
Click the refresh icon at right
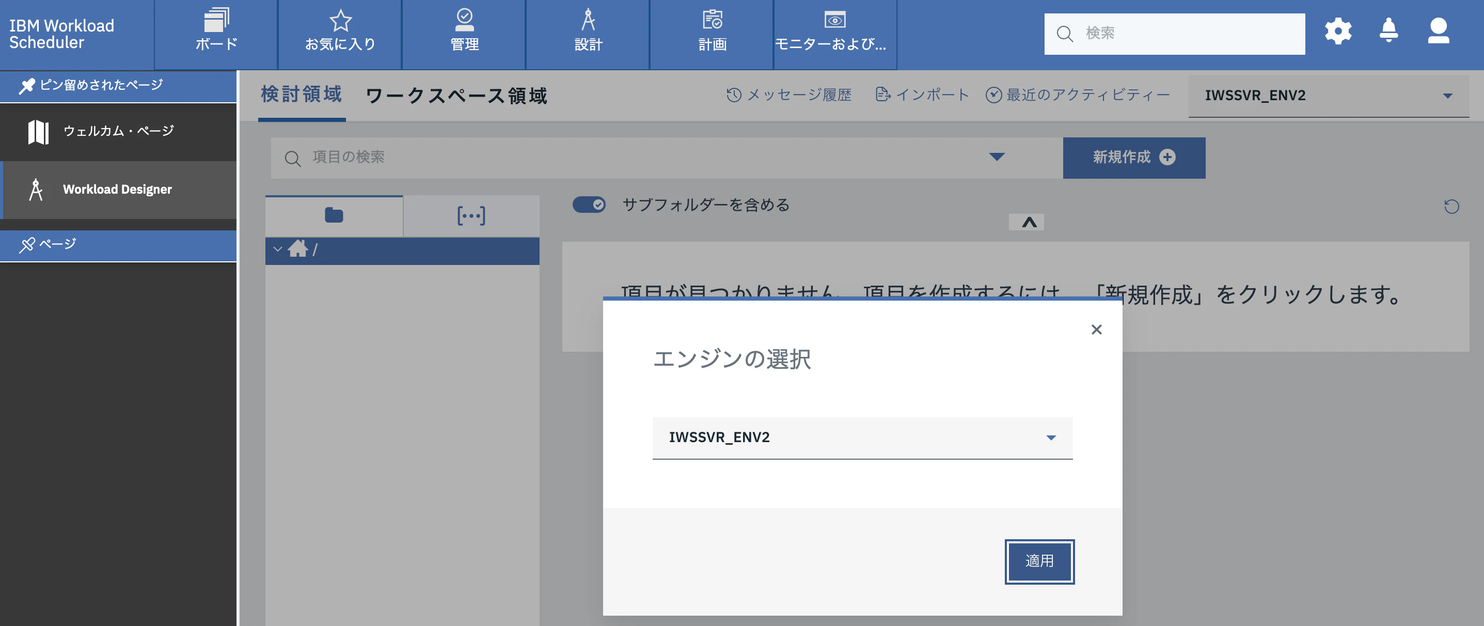tap(1451, 207)
